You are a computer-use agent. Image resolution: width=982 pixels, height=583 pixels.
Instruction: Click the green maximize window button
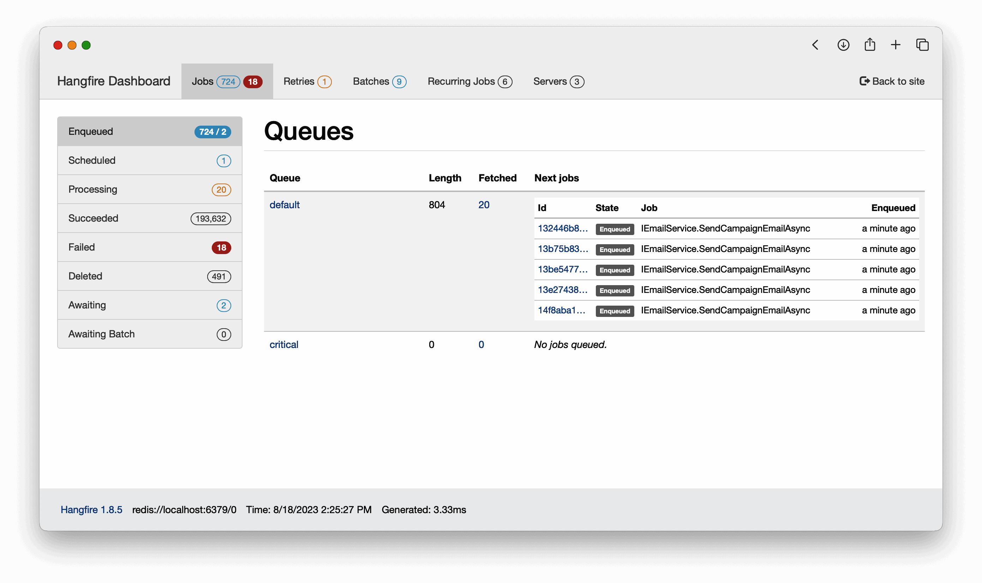tap(86, 45)
